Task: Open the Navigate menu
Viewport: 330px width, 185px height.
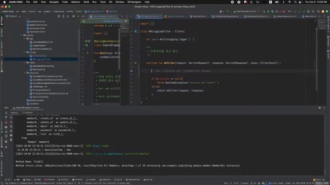Action: (54, 2)
